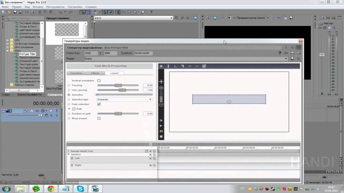Collapse the Sample HanDi Text row
Screen dimensions: 344x193
(69, 151)
